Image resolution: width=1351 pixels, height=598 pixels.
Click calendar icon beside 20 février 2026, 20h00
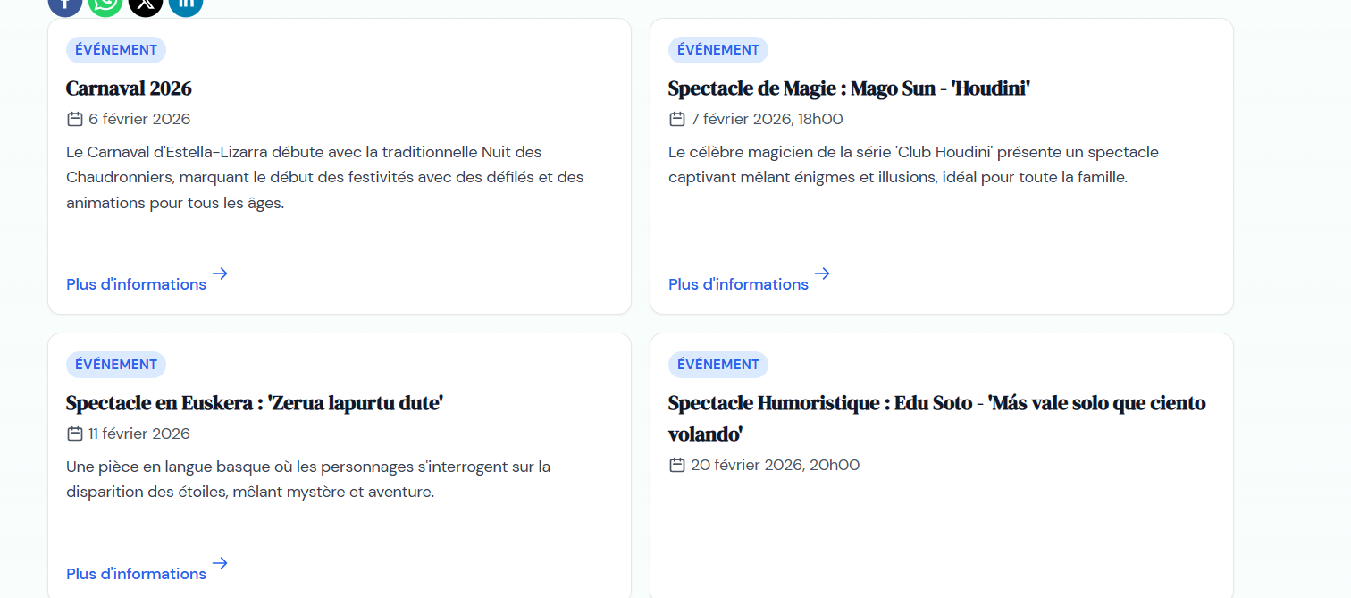(x=677, y=465)
